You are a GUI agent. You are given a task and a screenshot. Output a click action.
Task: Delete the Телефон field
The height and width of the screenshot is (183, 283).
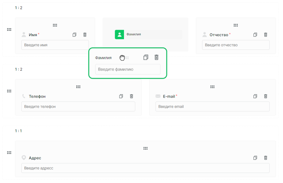click(x=132, y=96)
